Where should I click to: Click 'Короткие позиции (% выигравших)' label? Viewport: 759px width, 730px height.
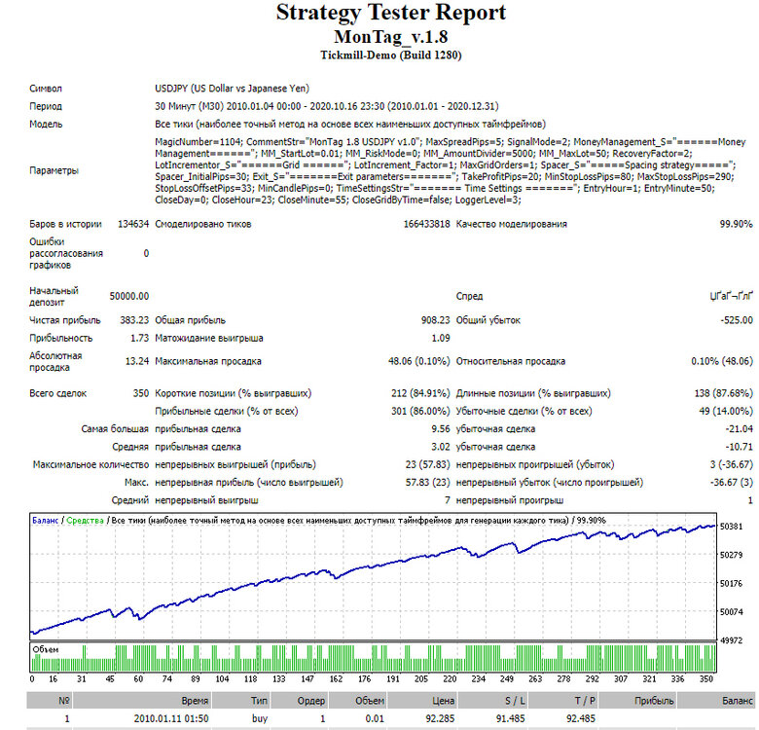click(233, 393)
